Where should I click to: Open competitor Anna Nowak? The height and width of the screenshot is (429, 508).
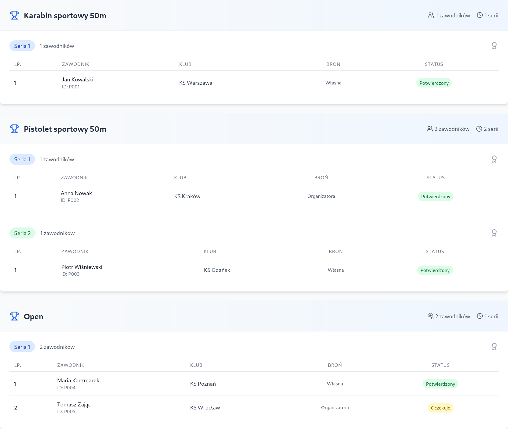tap(76, 193)
